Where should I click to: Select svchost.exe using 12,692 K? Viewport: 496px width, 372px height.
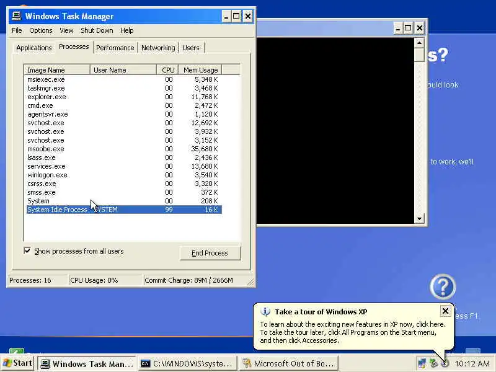pyautogui.click(x=124, y=123)
